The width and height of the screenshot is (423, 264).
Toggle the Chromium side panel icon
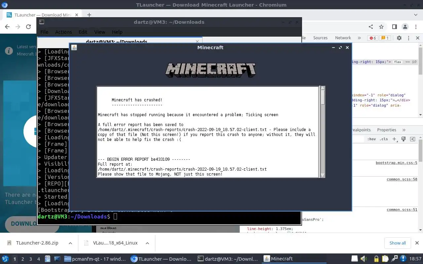[394, 27]
